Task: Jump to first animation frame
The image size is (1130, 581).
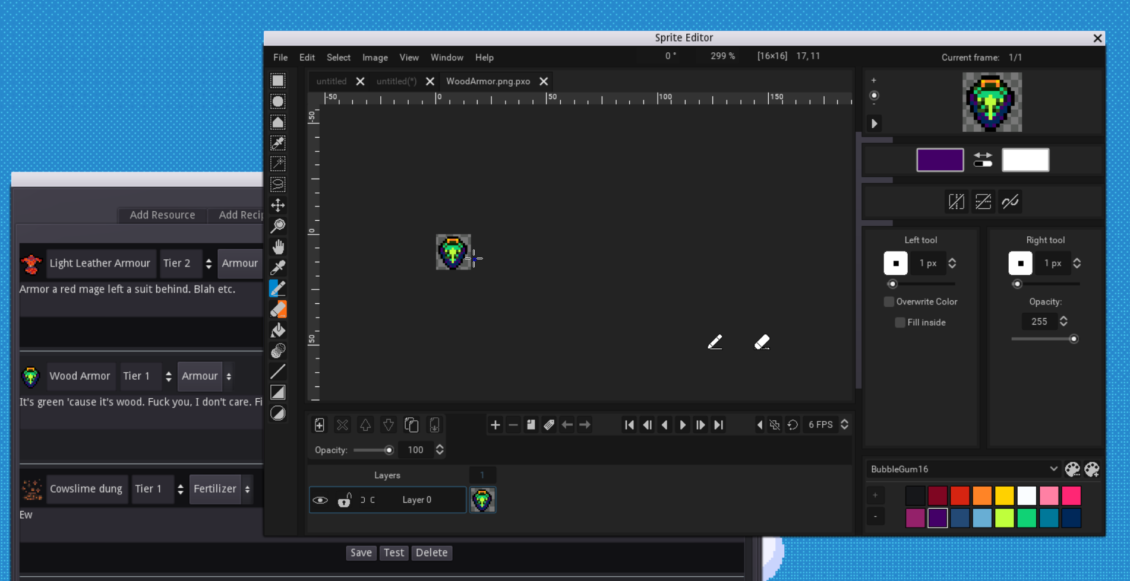Action: [x=629, y=425]
